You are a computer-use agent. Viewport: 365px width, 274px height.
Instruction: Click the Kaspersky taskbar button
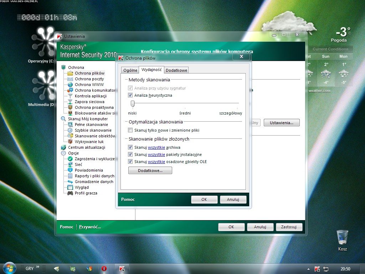pyautogui.click(x=122, y=269)
